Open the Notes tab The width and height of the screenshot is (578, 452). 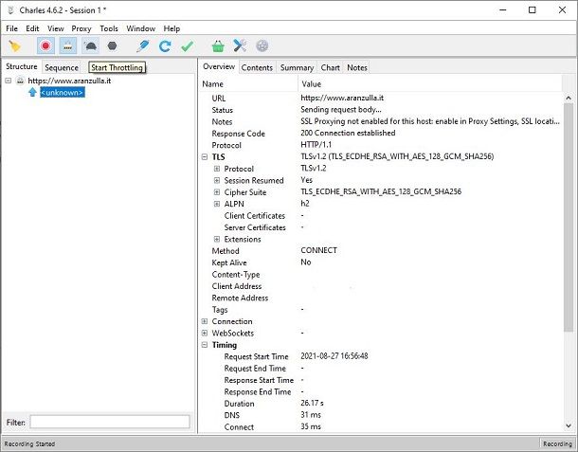[357, 67]
